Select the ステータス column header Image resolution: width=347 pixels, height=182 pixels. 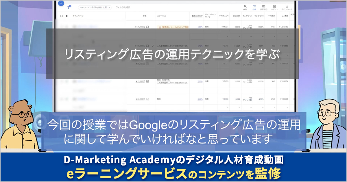click(162, 16)
